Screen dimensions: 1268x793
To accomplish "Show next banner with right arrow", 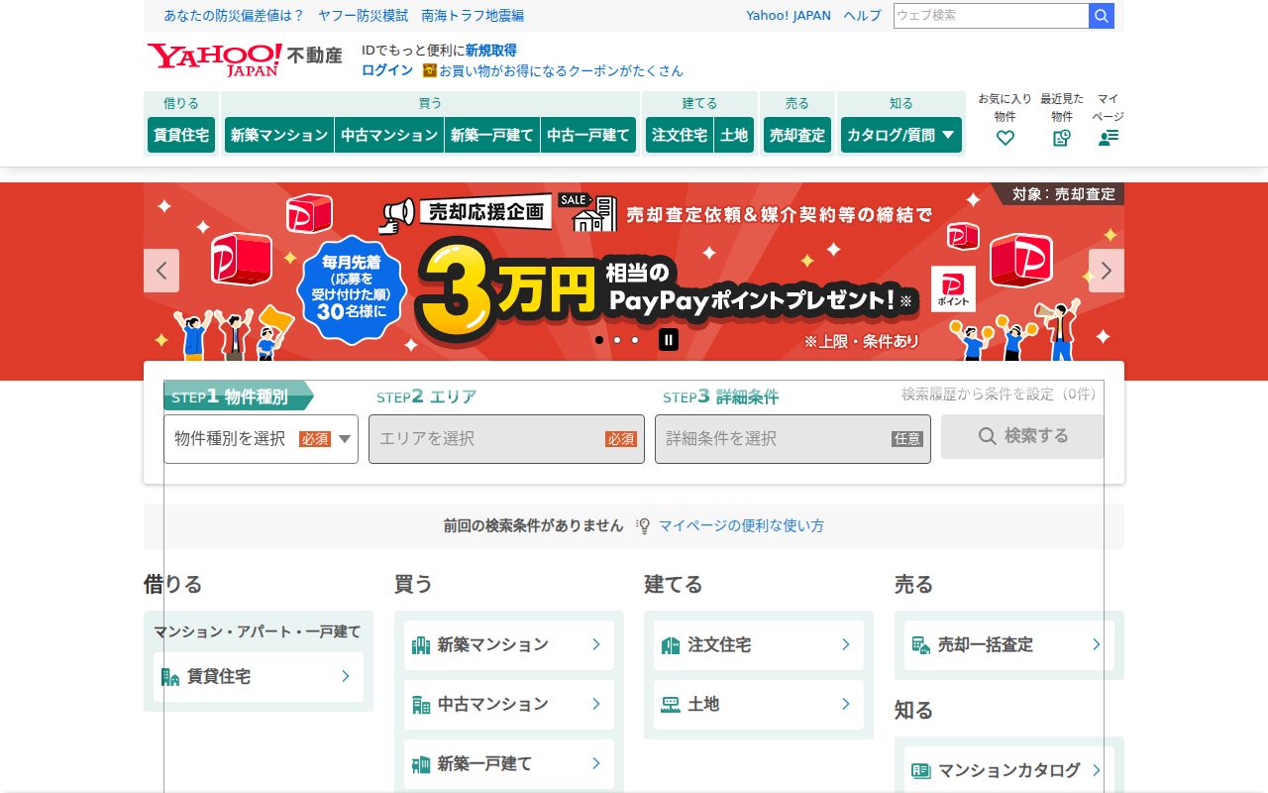I will point(1107,271).
